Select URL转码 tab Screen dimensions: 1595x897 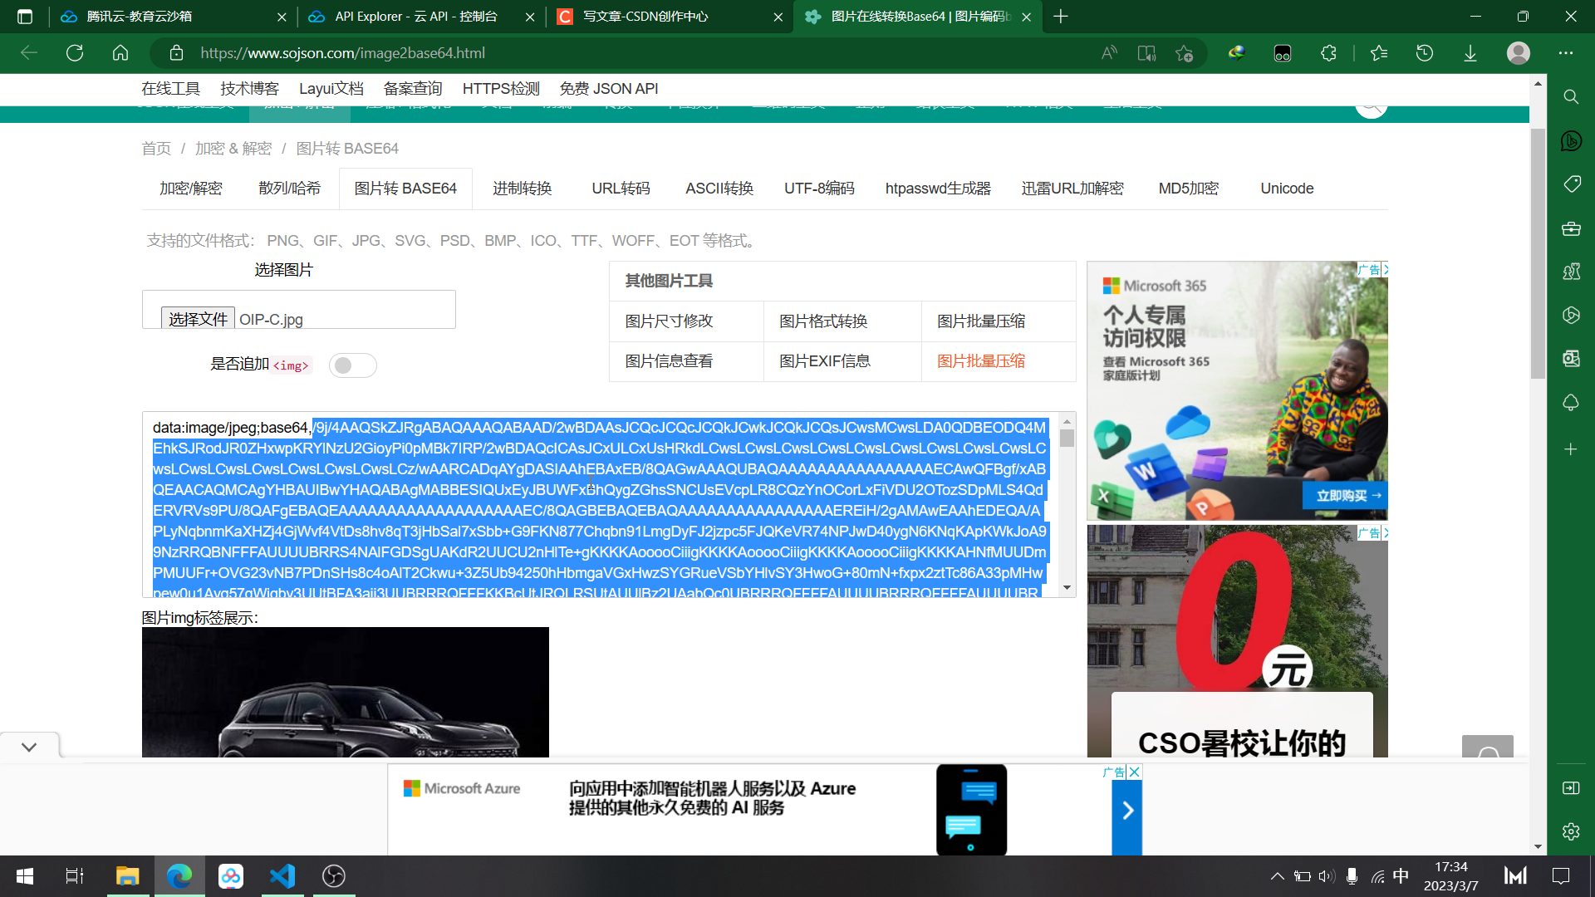[x=621, y=189]
